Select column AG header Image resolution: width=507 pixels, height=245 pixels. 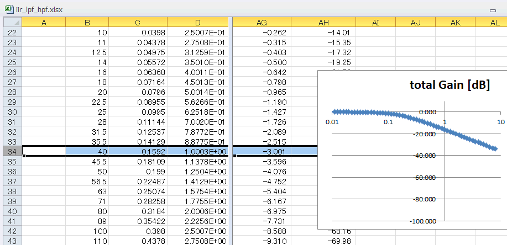262,22
